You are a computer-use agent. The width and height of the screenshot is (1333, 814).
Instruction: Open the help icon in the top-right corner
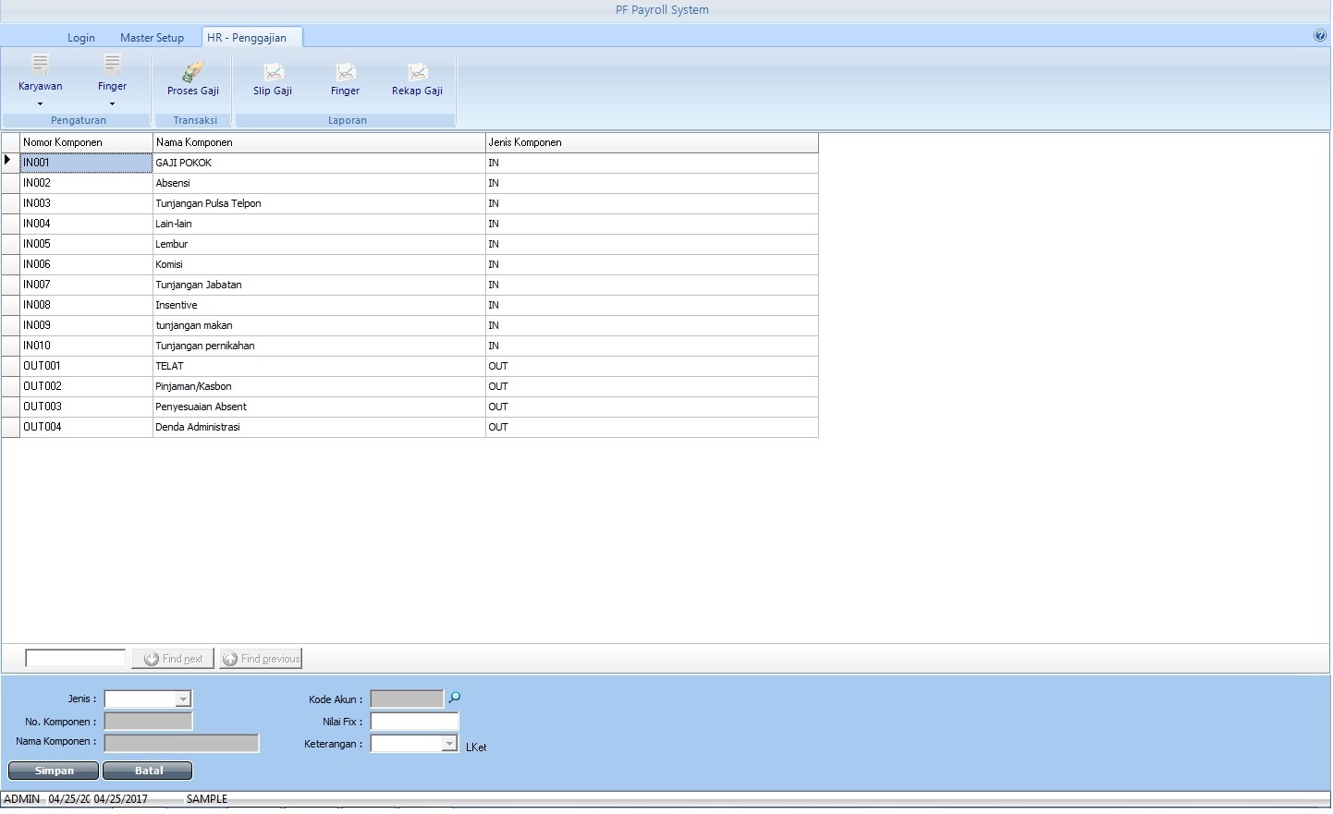[x=1319, y=36]
